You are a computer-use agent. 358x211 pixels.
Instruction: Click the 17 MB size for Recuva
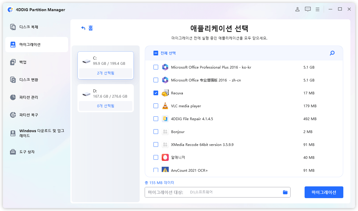[309, 93]
